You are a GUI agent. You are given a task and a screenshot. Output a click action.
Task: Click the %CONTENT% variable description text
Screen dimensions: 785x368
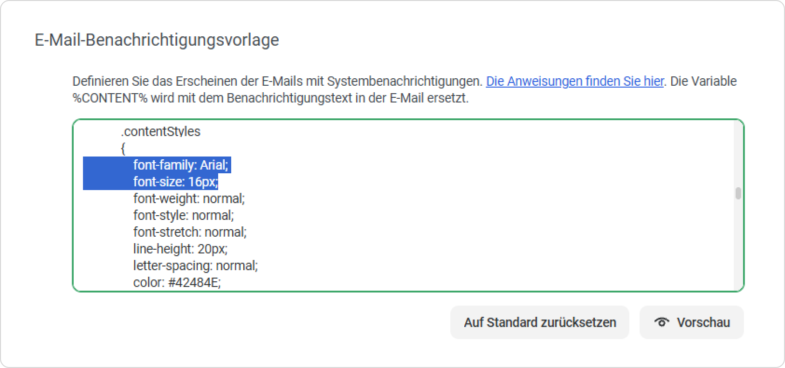point(270,98)
